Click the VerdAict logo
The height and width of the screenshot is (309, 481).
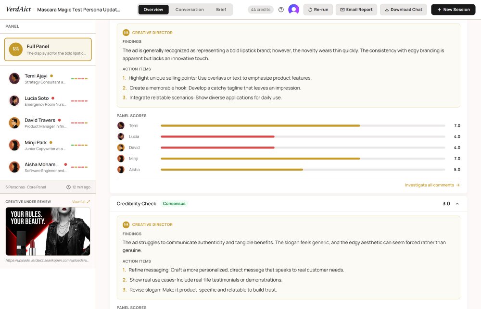(18, 9)
